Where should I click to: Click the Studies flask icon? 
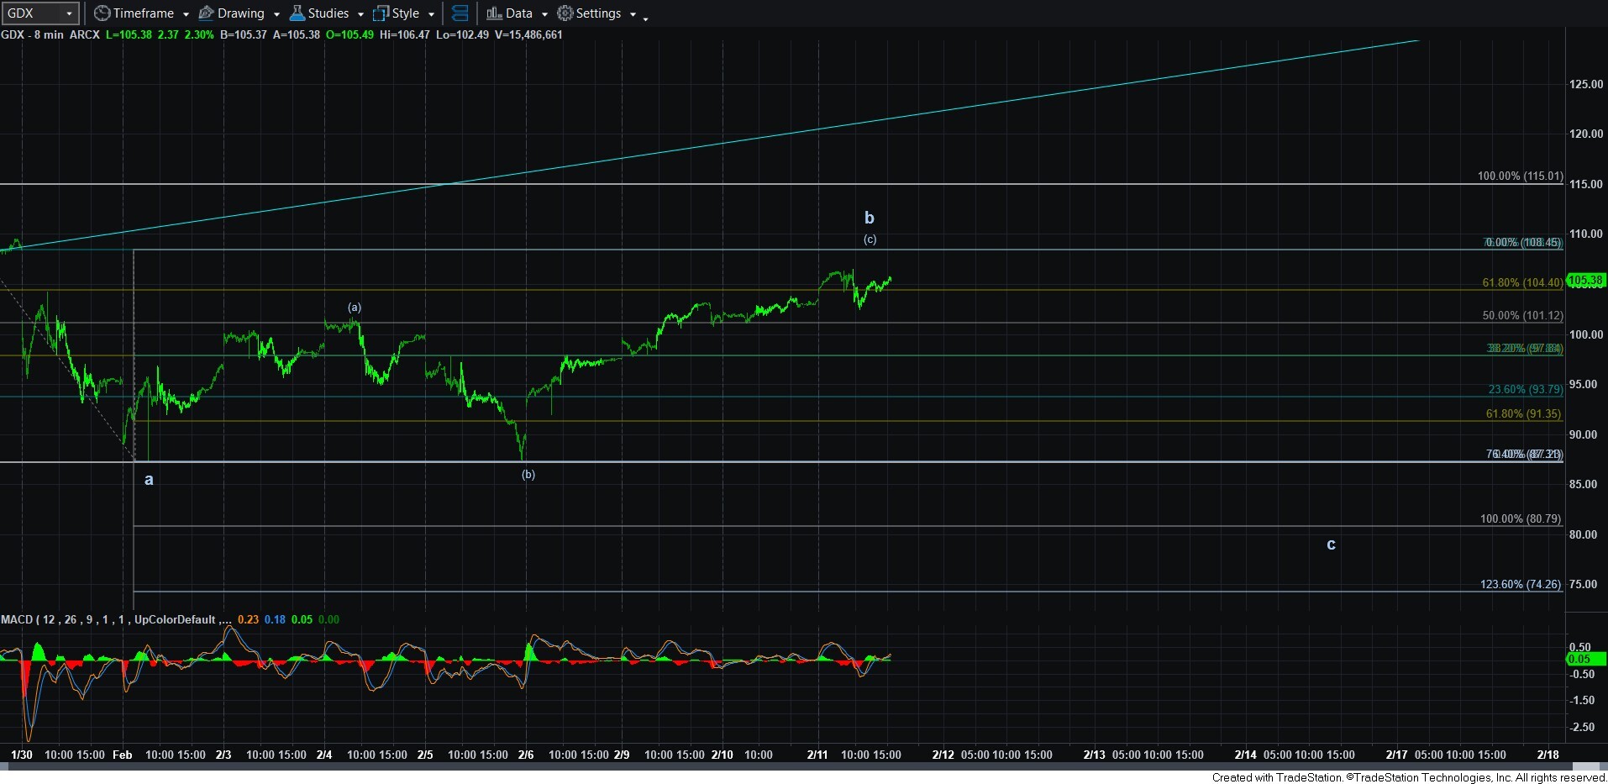[297, 13]
